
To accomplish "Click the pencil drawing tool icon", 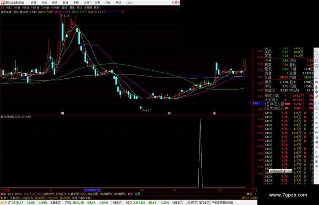I will click(316, 97).
